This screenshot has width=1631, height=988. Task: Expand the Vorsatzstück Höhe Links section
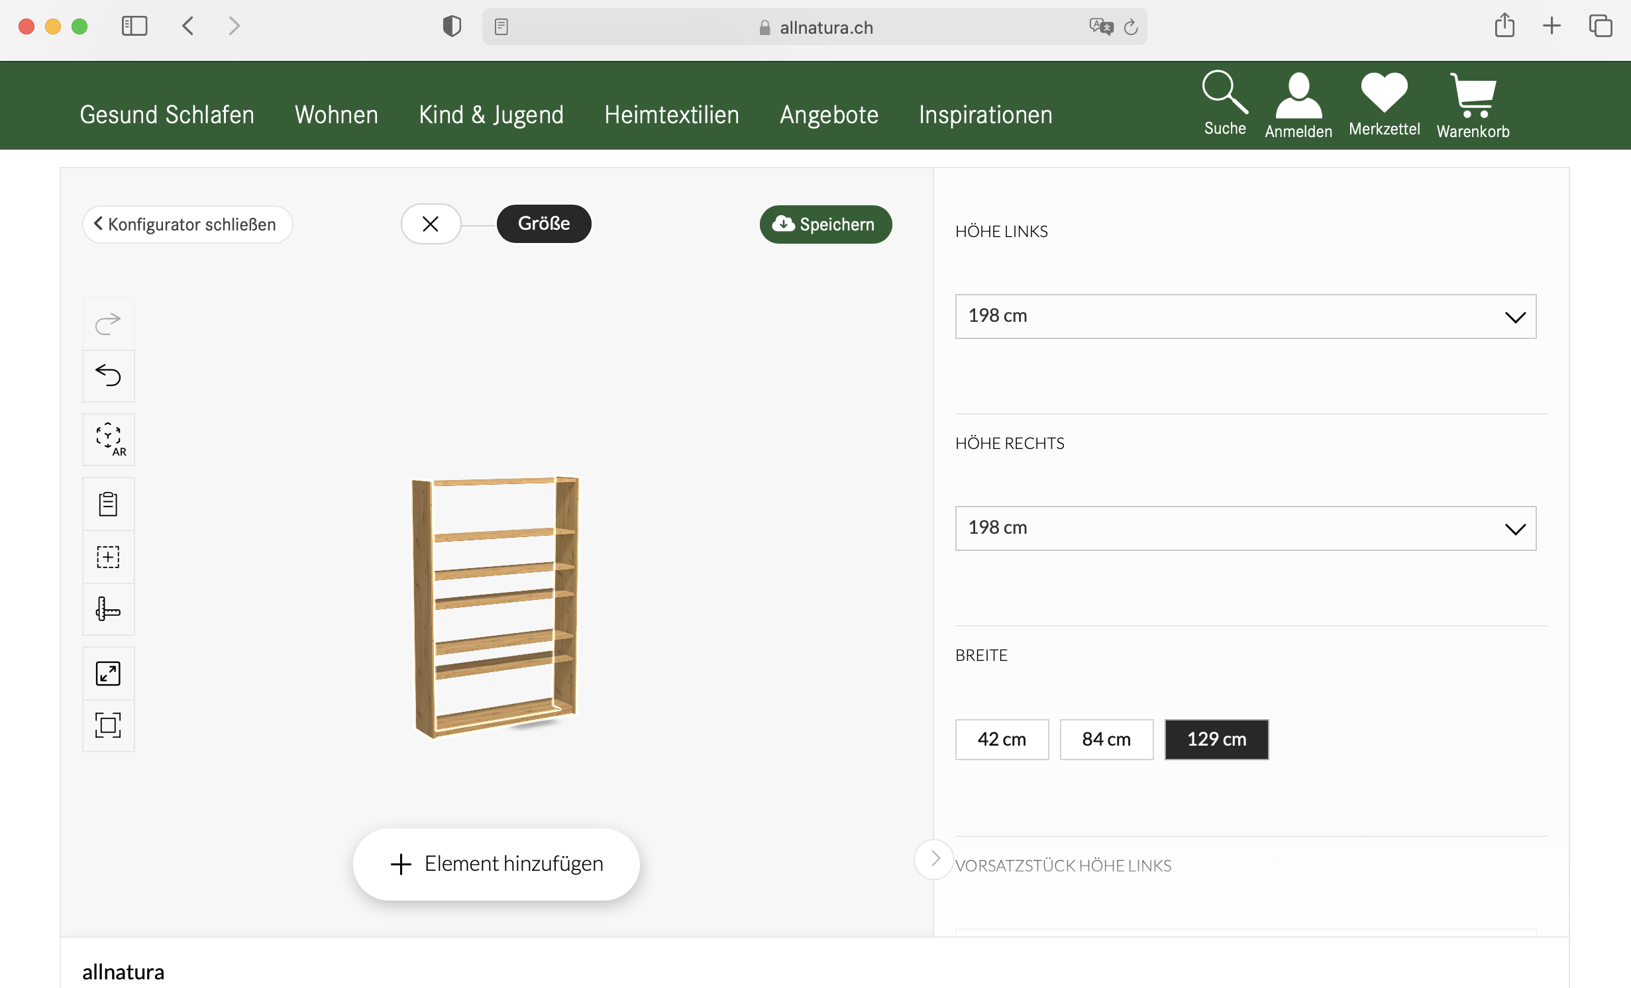pos(933,859)
